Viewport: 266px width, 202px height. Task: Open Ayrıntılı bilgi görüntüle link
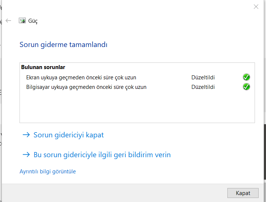click(48, 172)
